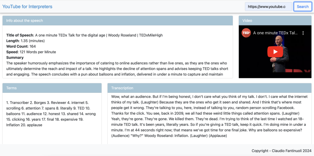314x156 pixels.
Task: Click the Word Count value line
Action: 21,46
